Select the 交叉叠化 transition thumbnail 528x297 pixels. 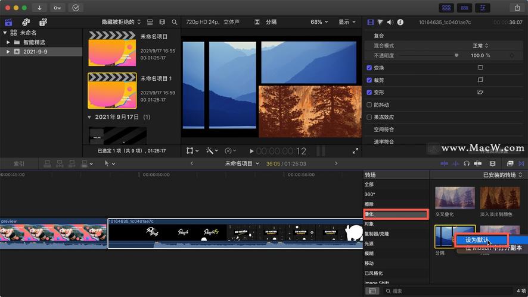click(455, 198)
